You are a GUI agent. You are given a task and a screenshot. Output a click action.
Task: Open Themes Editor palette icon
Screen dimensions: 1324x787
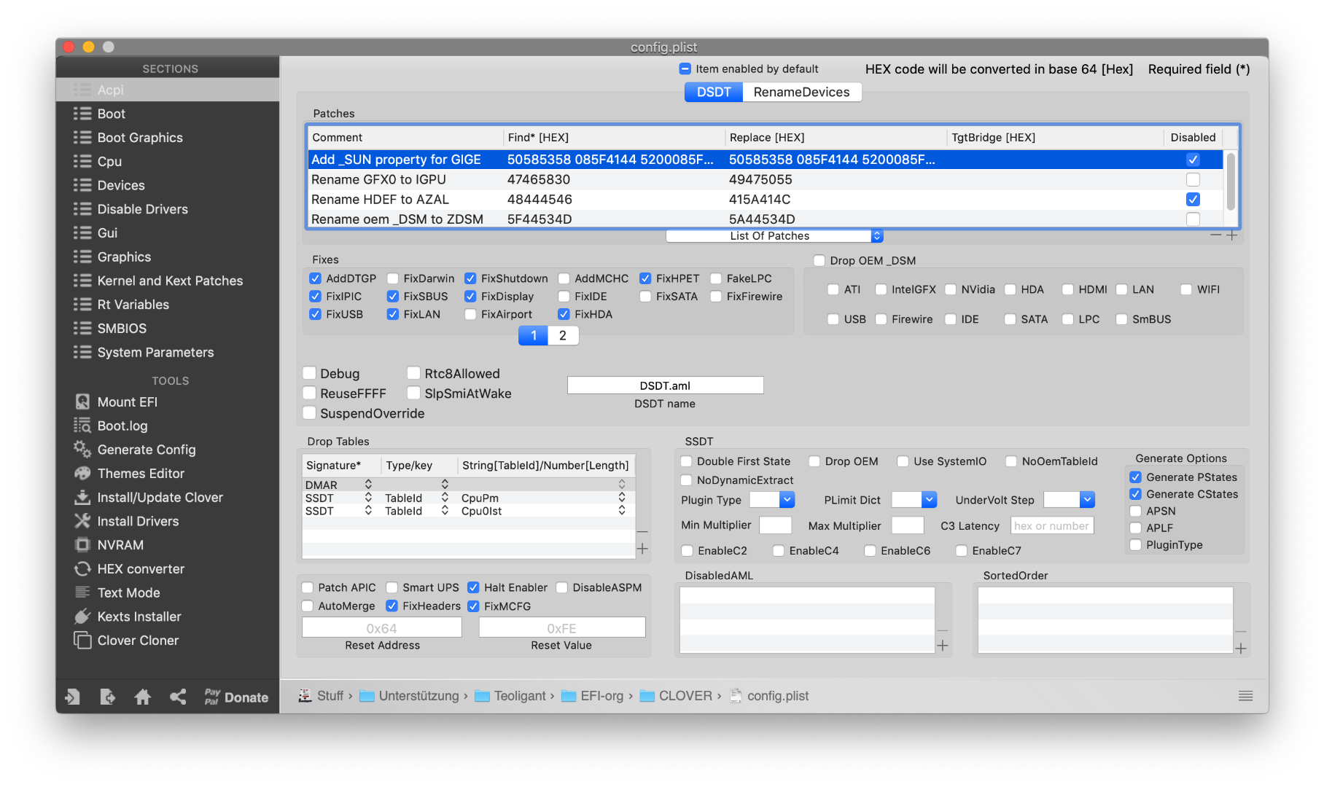click(x=82, y=473)
